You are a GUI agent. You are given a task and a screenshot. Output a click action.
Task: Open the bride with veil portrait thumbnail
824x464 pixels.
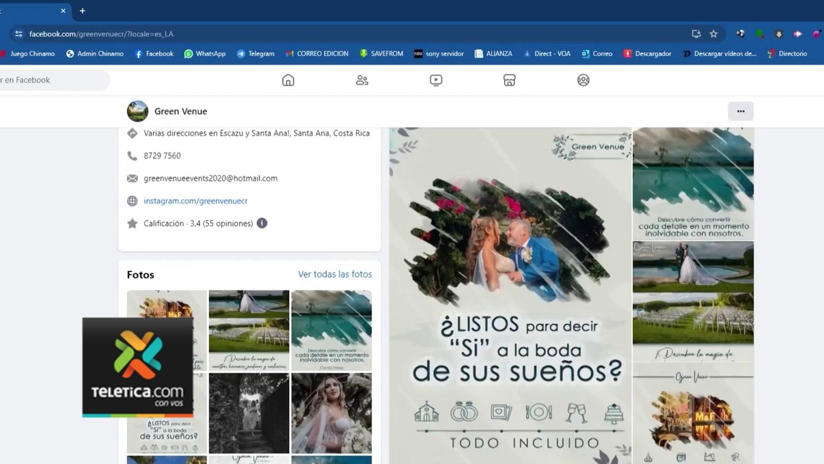pos(332,413)
